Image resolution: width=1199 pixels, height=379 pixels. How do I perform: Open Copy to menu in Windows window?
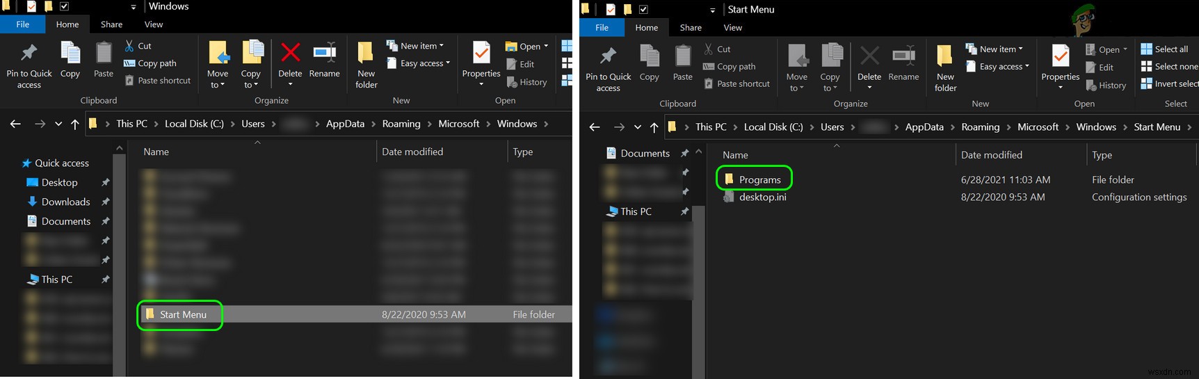(x=251, y=65)
